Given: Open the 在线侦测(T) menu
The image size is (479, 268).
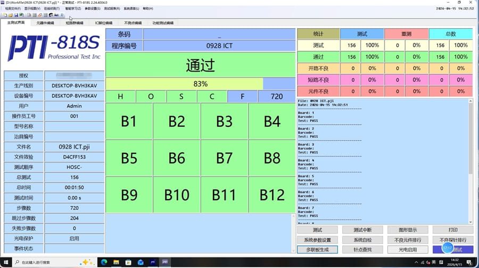Looking at the screenshot, I should 52,8.
